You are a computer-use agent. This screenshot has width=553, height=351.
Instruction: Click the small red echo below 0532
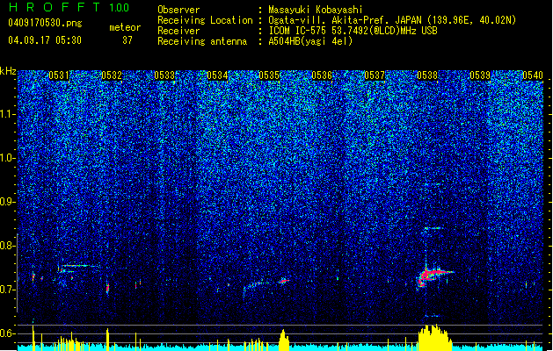tap(108, 289)
